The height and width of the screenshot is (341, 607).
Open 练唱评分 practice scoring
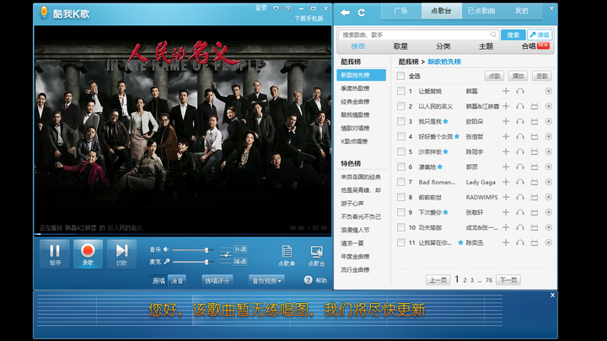[218, 280]
